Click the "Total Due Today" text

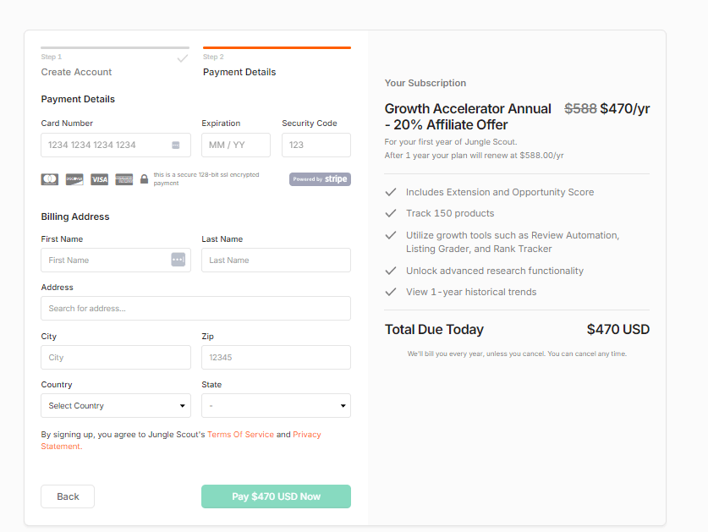pyautogui.click(x=434, y=329)
